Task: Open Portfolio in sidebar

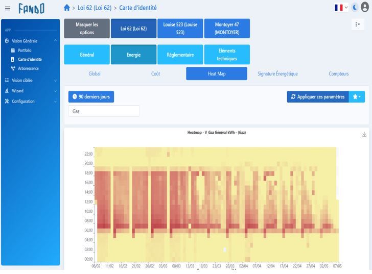Action: point(25,50)
